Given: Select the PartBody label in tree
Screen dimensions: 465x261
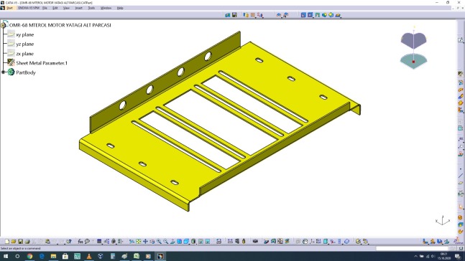Looking at the screenshot, I should [x=26, y=72].
